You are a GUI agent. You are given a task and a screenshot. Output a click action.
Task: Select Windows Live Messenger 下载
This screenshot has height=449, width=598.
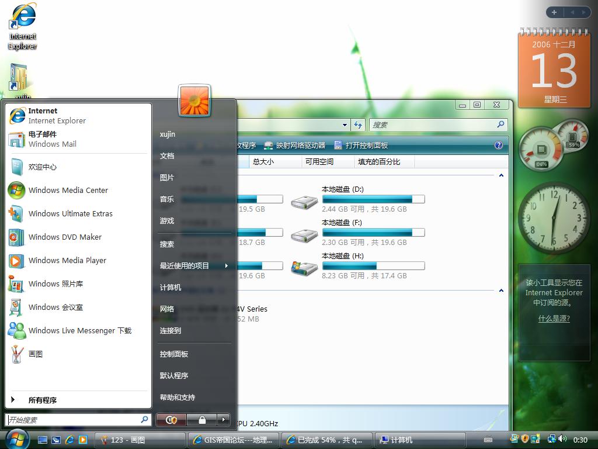(78, 330)
